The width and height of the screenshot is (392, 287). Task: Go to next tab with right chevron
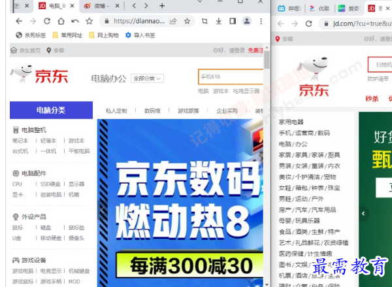click(x=146, y=5)
